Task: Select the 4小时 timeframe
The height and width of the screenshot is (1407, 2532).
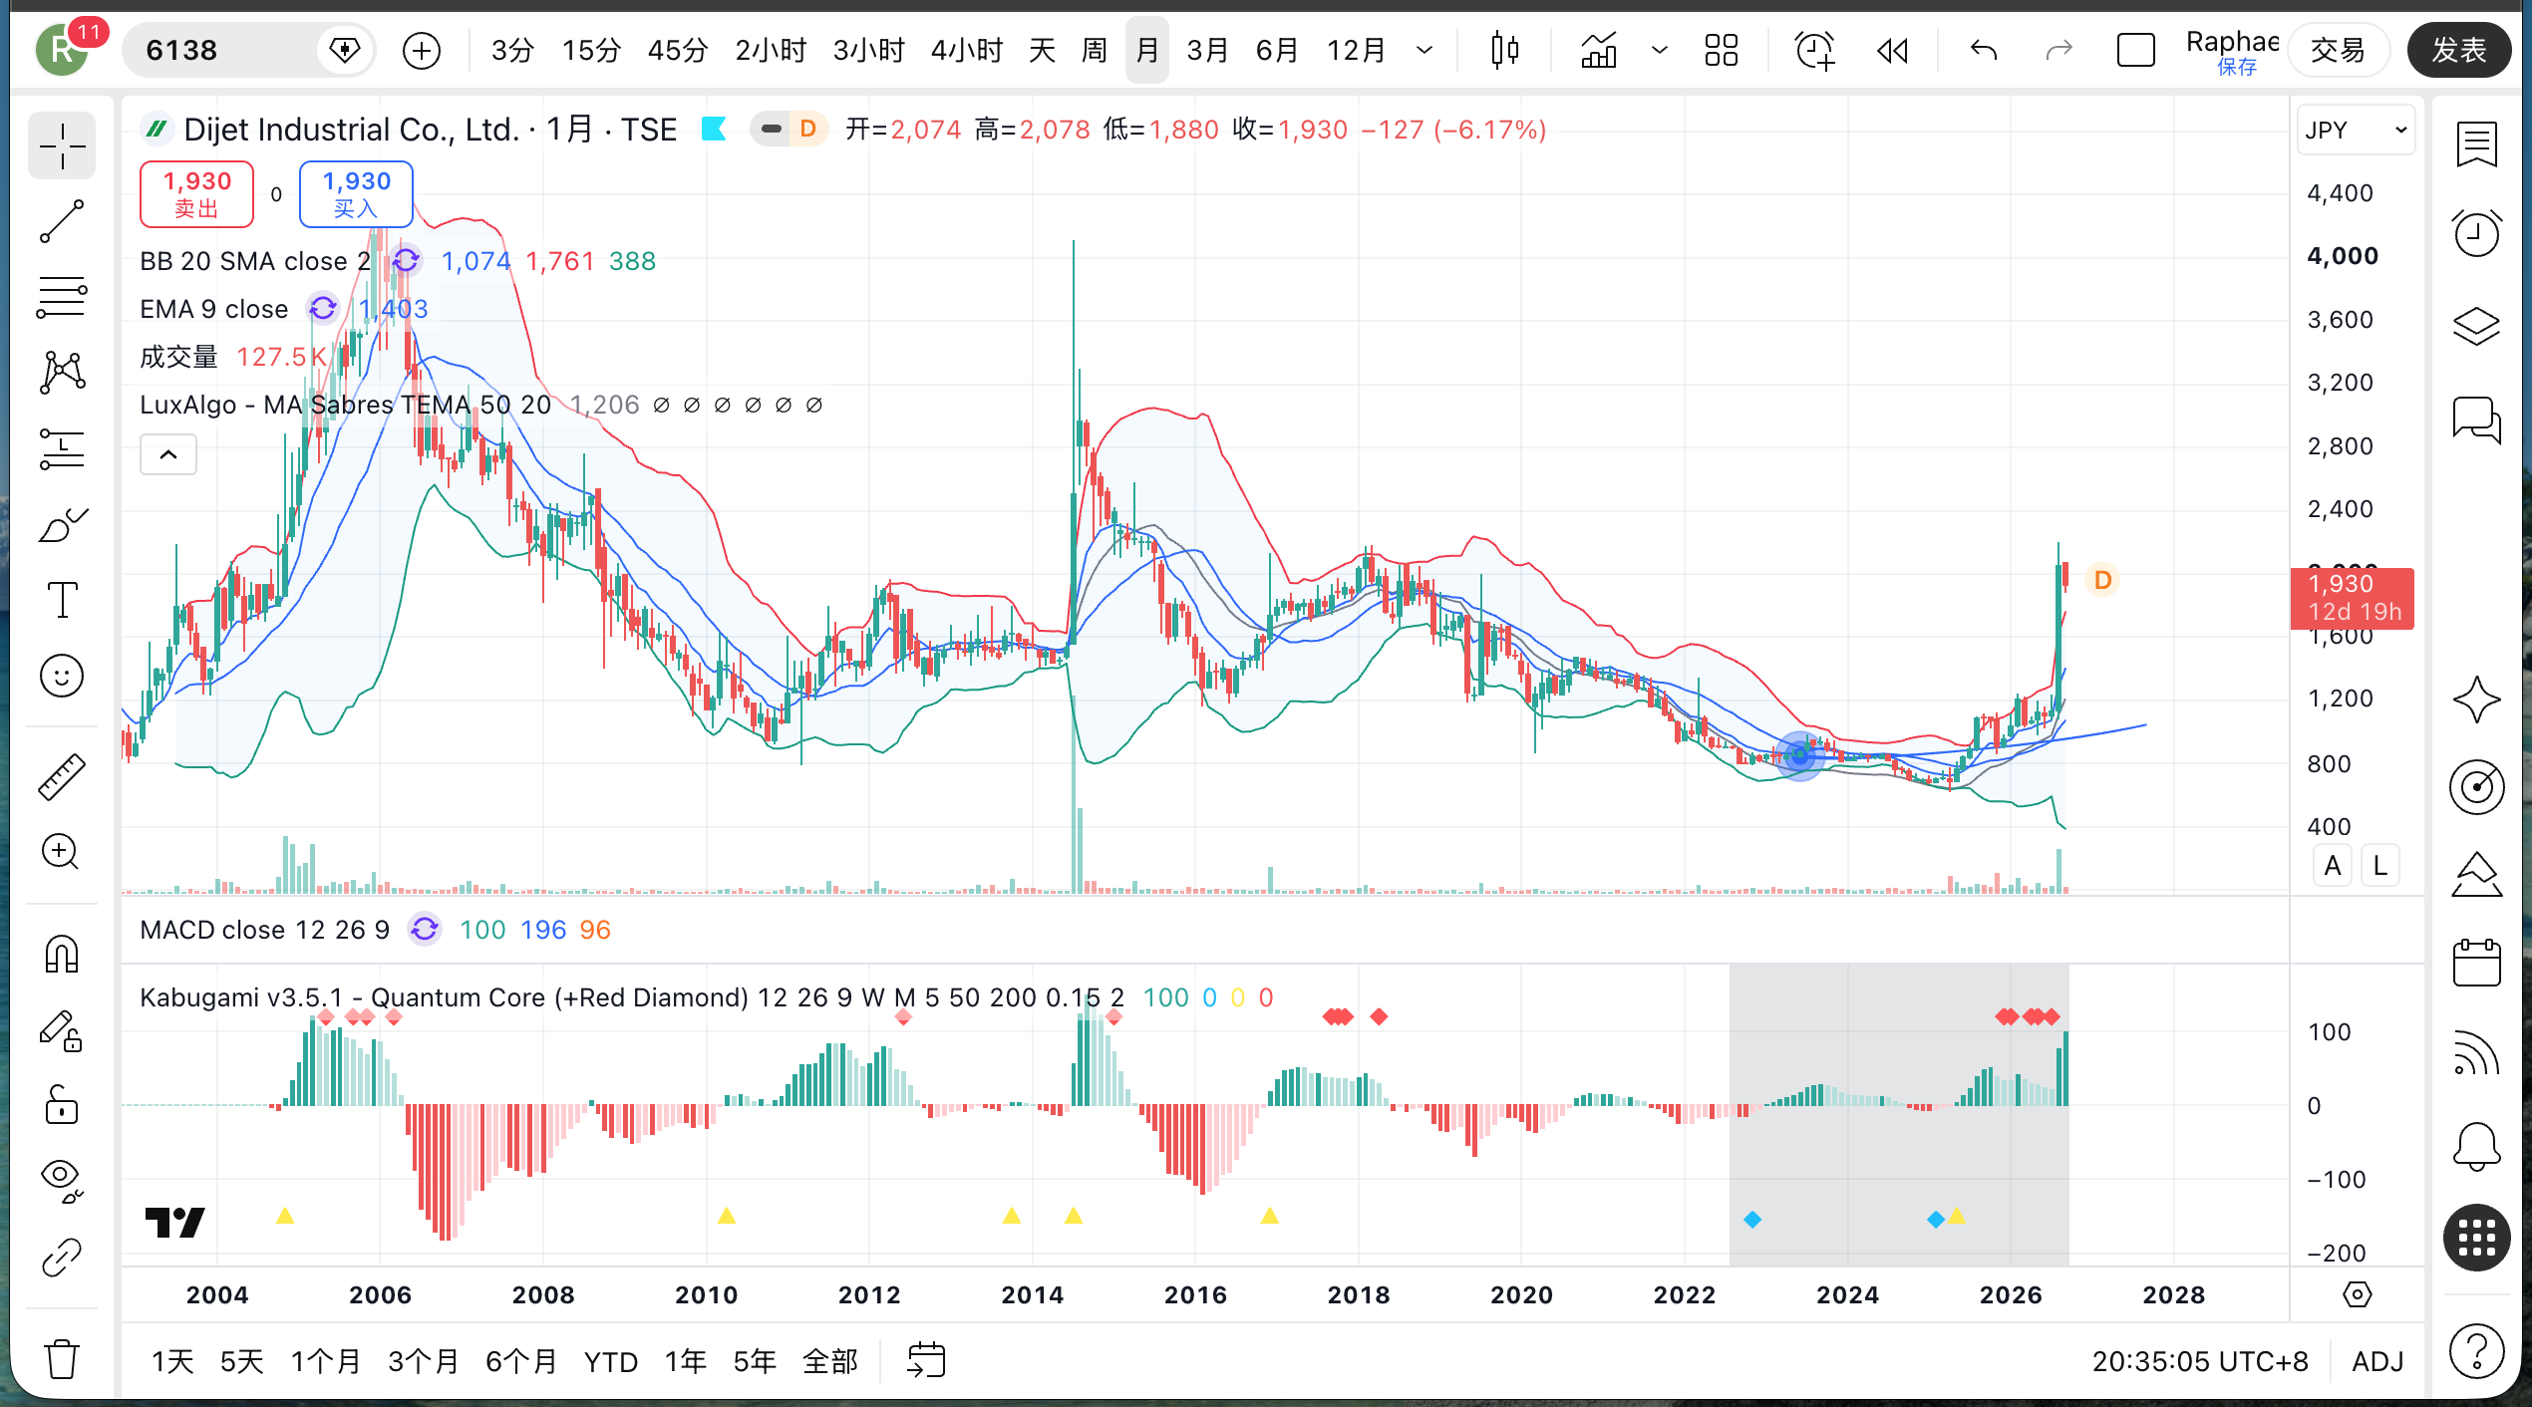Action: tap(966, 50)
